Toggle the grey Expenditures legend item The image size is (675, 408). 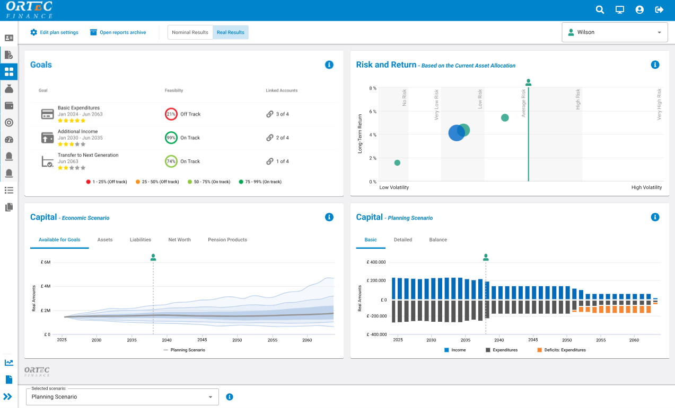pyautogui.click(x=501, y=350)
